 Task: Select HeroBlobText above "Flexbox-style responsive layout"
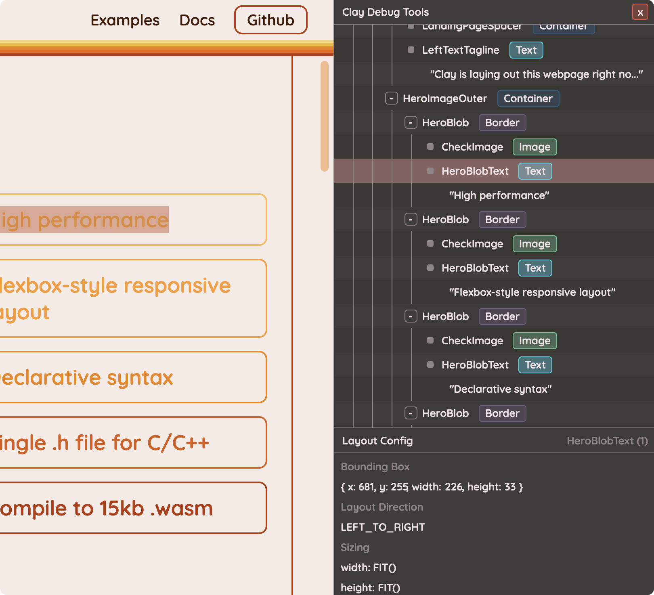475,268
